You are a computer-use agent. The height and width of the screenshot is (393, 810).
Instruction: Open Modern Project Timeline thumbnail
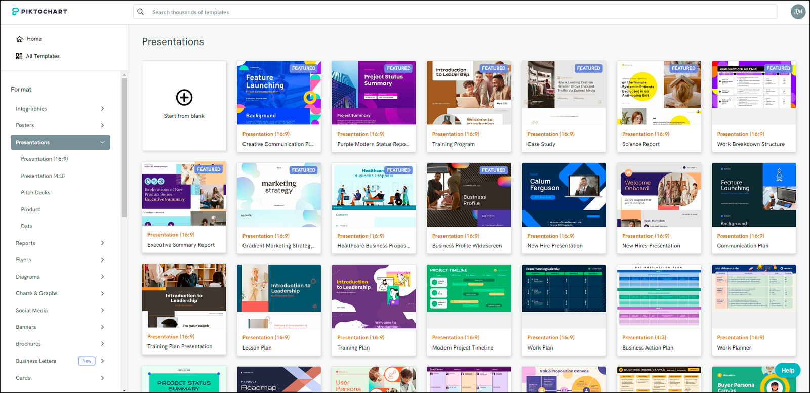469,296
